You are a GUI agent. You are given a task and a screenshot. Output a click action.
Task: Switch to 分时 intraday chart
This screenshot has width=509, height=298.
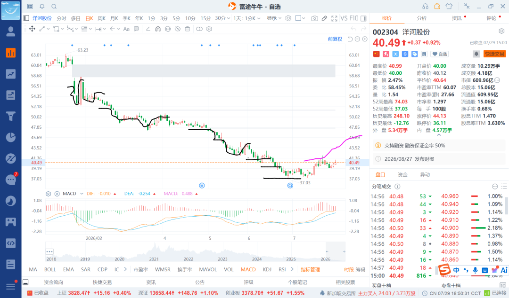click(x=61, y=18)
